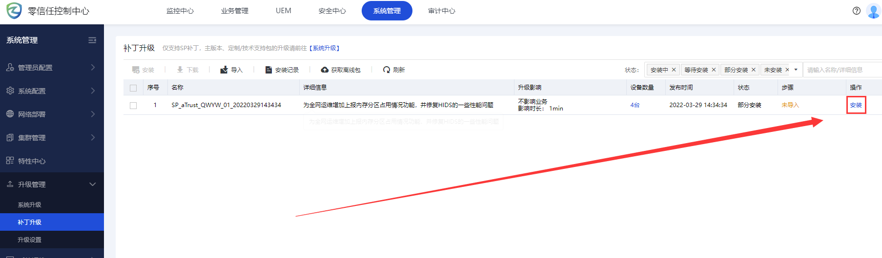The image size is (882, 258).
Task: Collapse sidebar using the hamburger icon
Action: coord(92,40)
